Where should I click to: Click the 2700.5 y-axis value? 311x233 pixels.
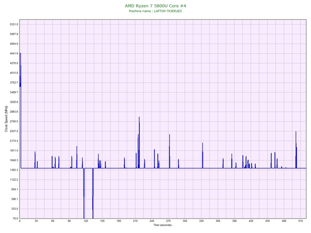[14, 122]
